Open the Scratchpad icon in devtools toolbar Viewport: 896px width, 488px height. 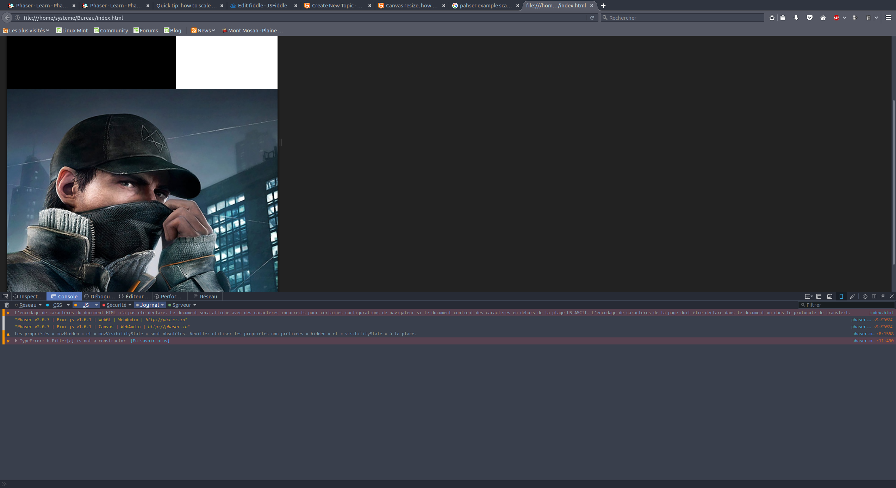pos(830,296)
